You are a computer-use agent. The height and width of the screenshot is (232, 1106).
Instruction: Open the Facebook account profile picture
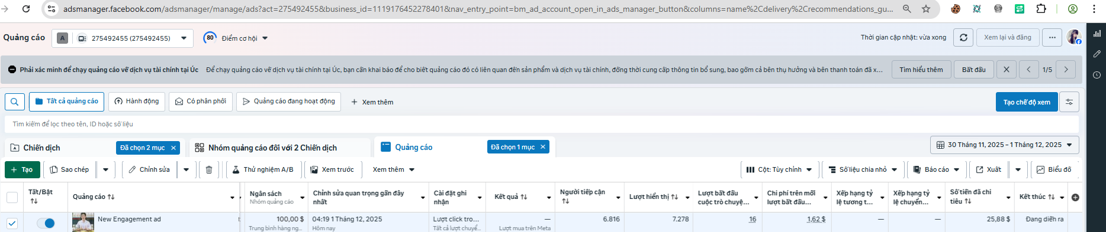point(1074,37)
